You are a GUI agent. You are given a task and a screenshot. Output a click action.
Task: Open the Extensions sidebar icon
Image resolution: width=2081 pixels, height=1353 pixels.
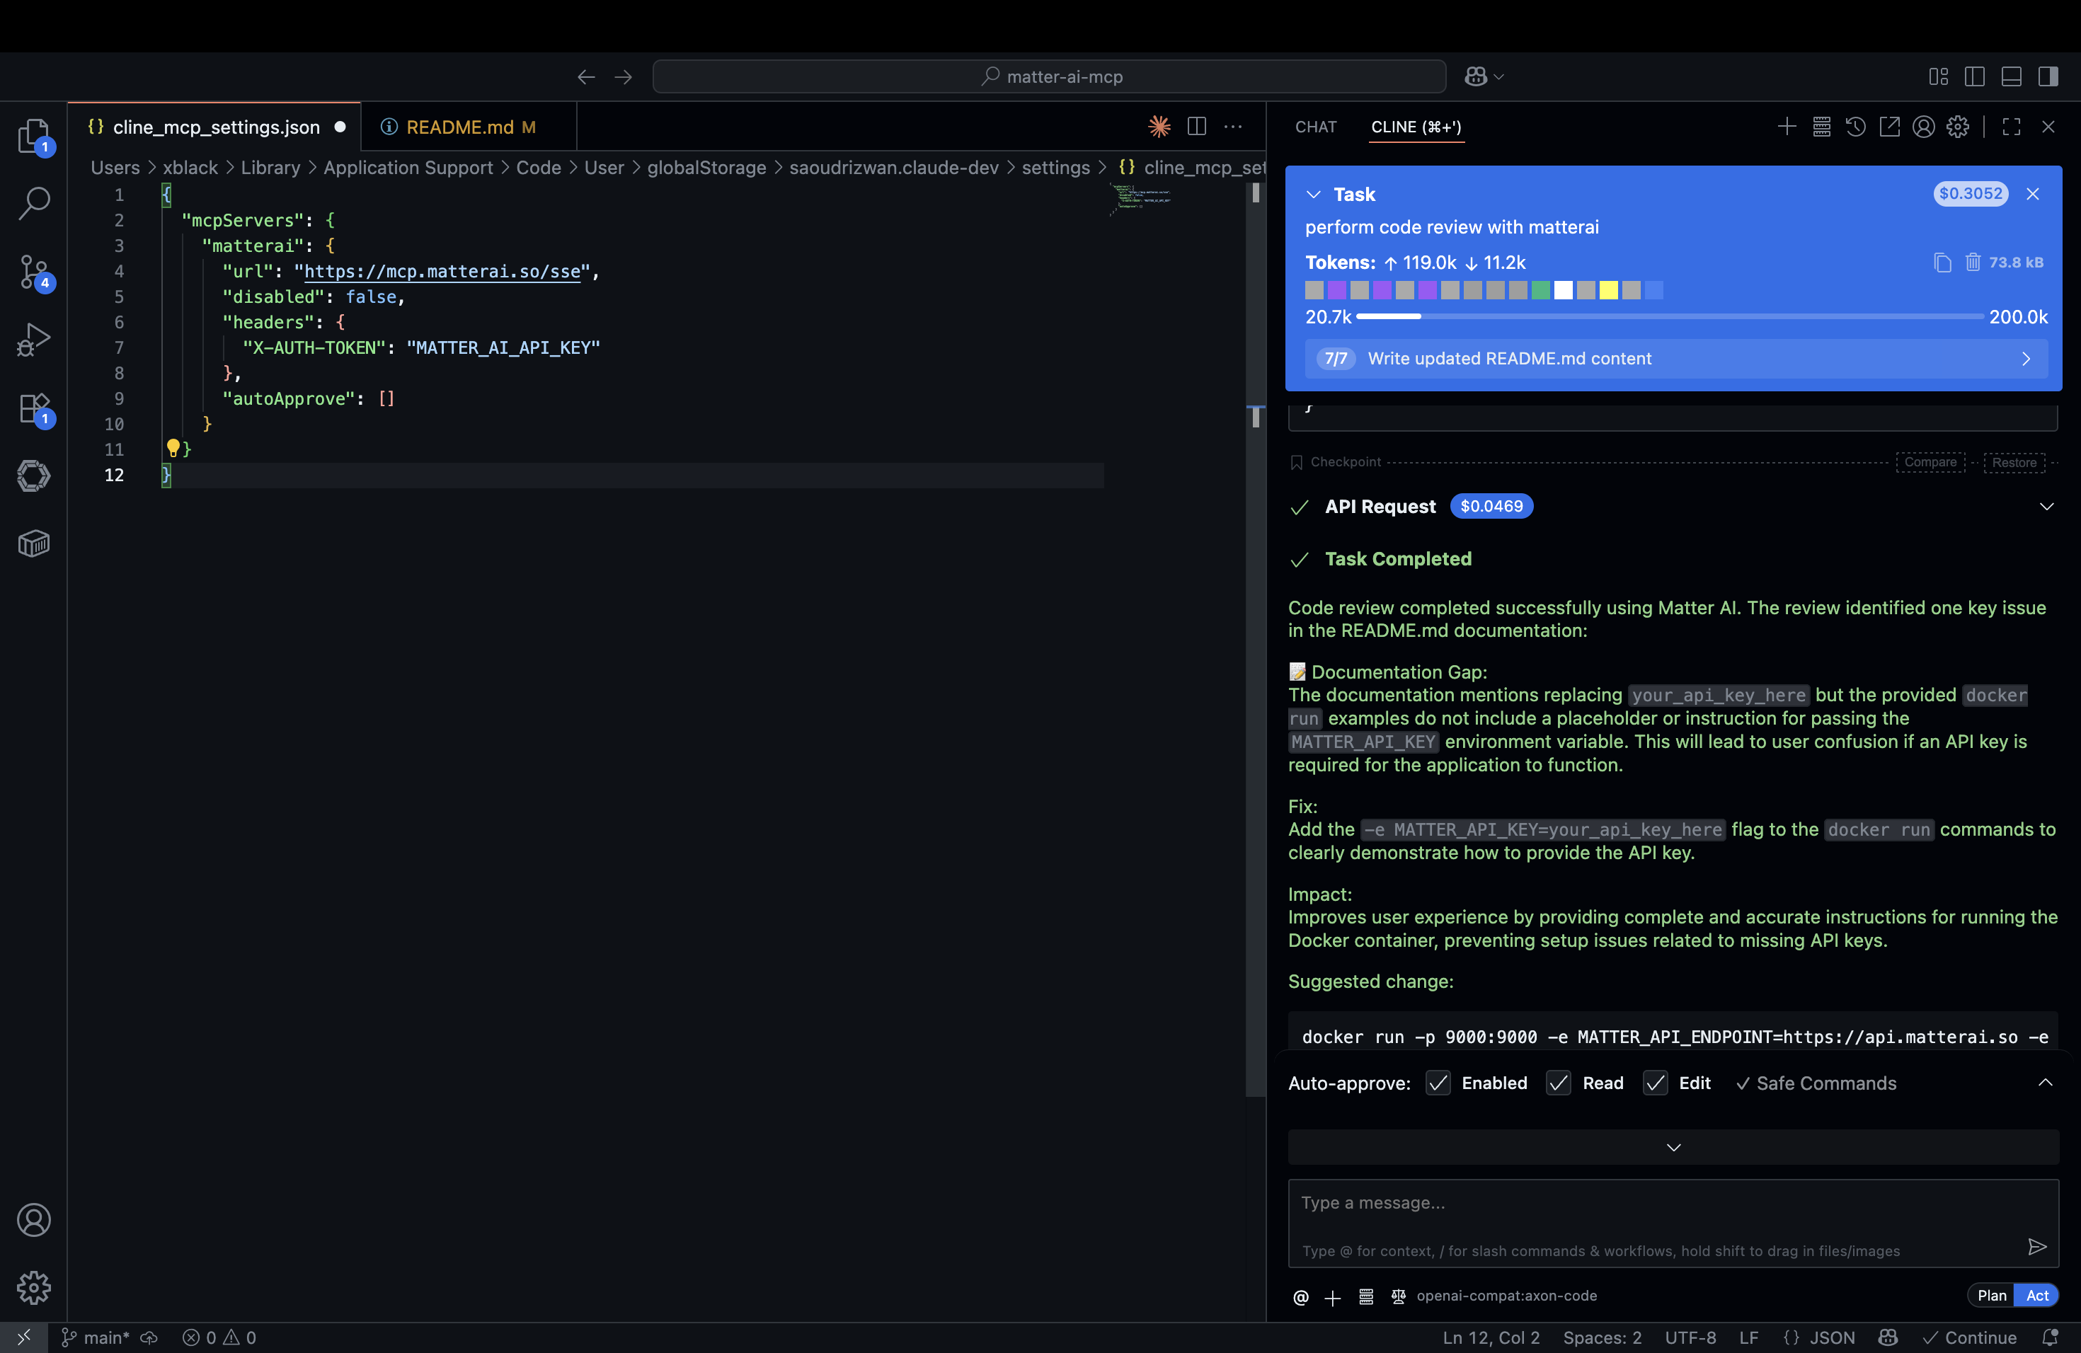tap(33, 408)
